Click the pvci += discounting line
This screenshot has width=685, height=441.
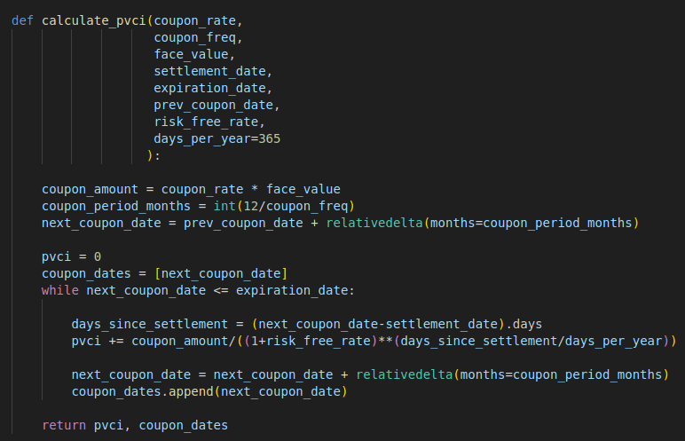coord(373,341)
